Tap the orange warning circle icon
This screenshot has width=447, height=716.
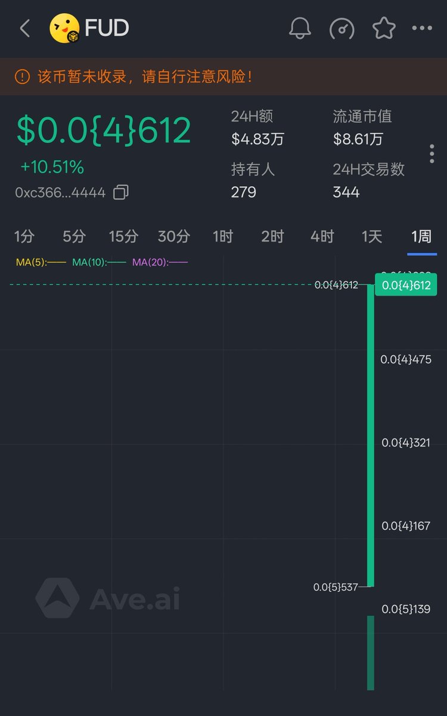[x=22, y=76]
